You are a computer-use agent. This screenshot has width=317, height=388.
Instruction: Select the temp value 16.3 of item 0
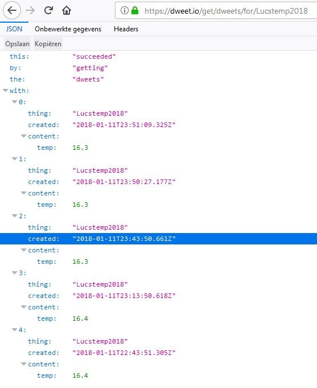[x=80, y=148]
